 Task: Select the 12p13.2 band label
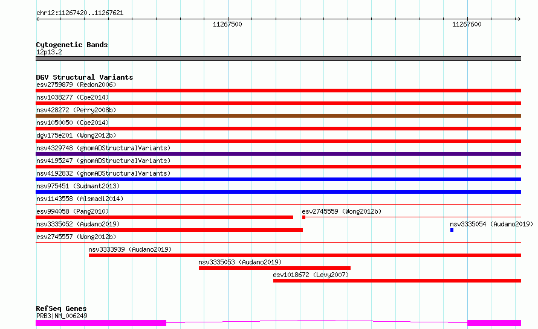coord(49,52)
